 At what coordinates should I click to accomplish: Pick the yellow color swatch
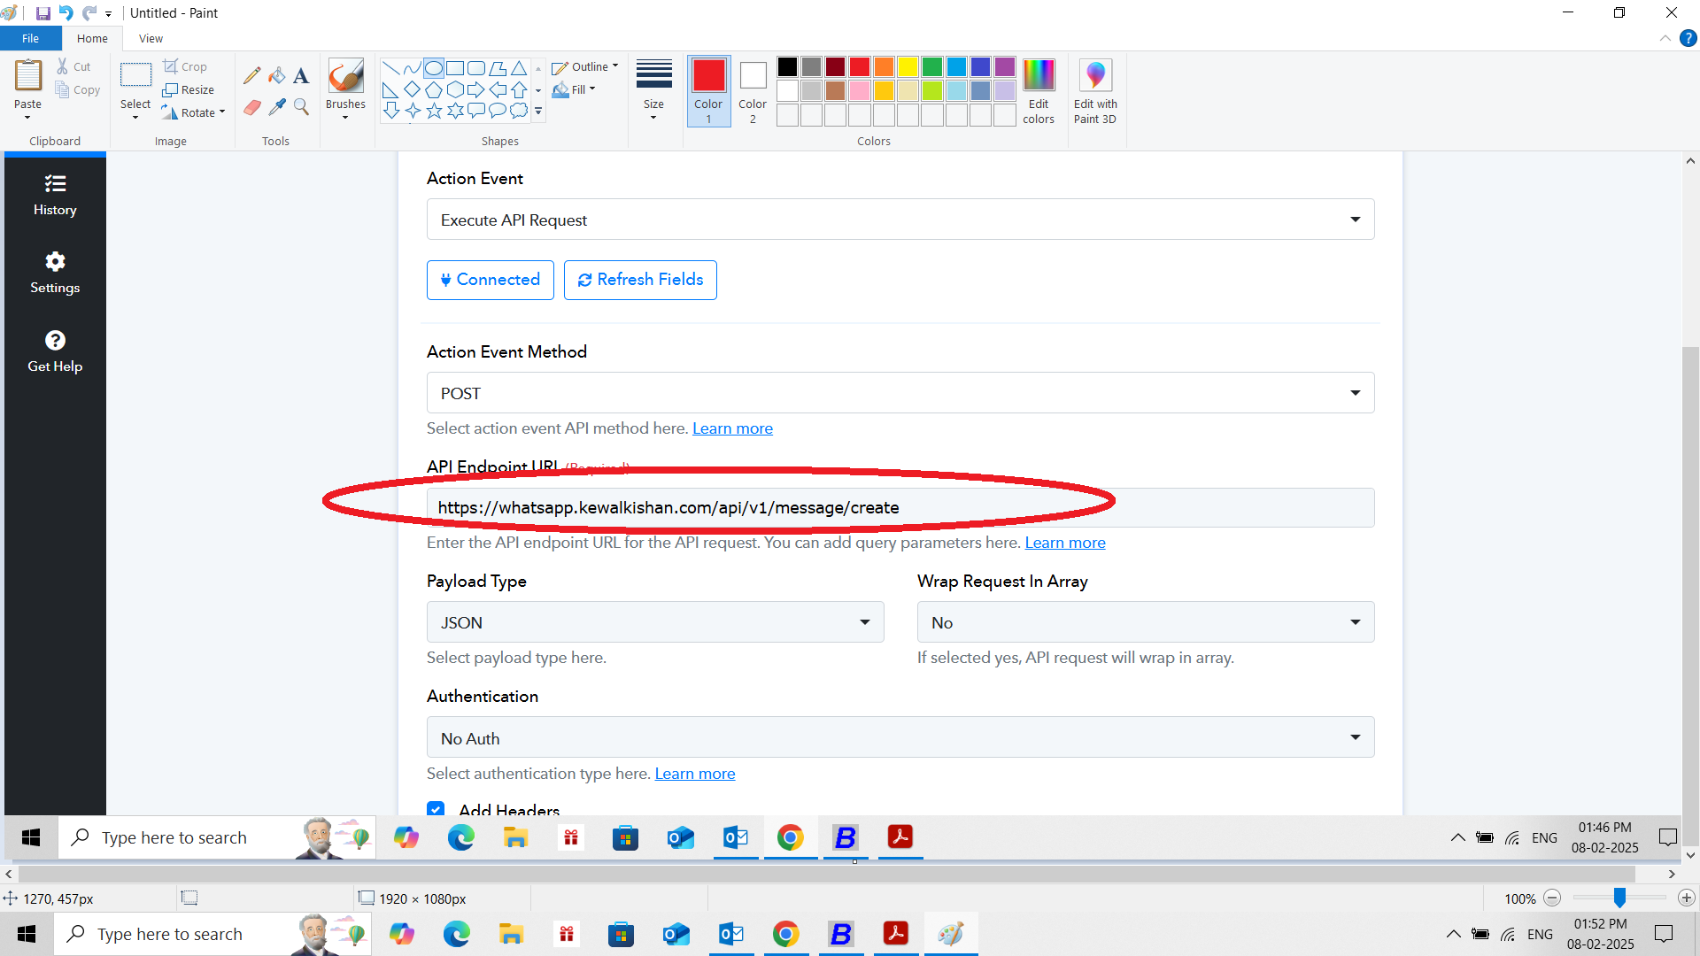[x=908, y=67]
